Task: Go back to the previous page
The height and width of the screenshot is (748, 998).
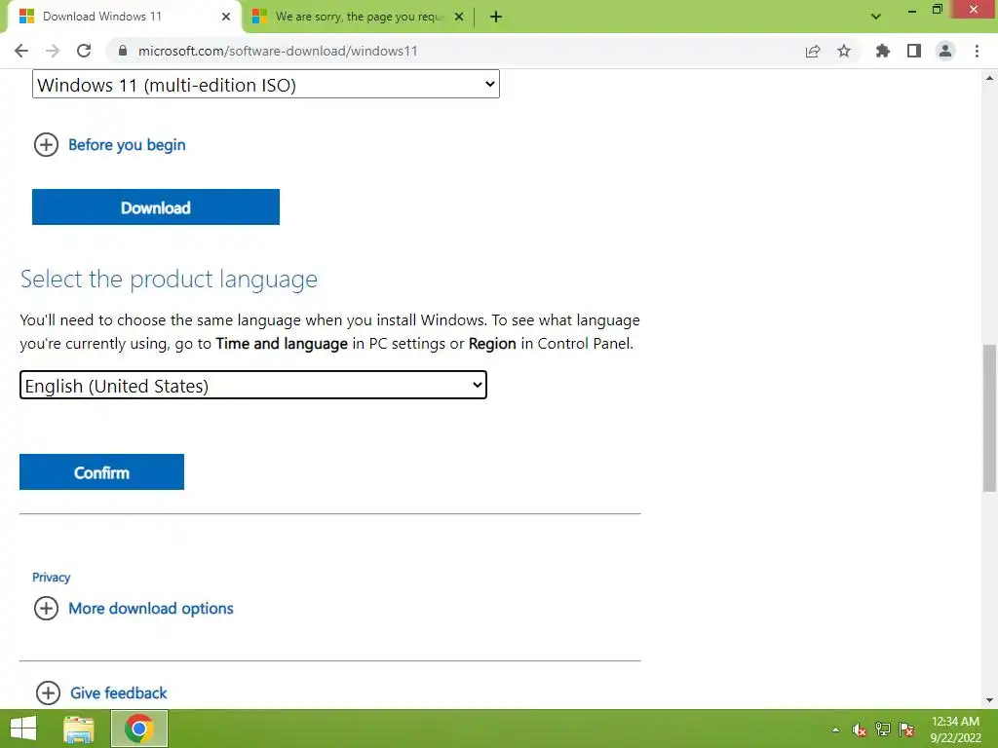Action: coord(21,51)
